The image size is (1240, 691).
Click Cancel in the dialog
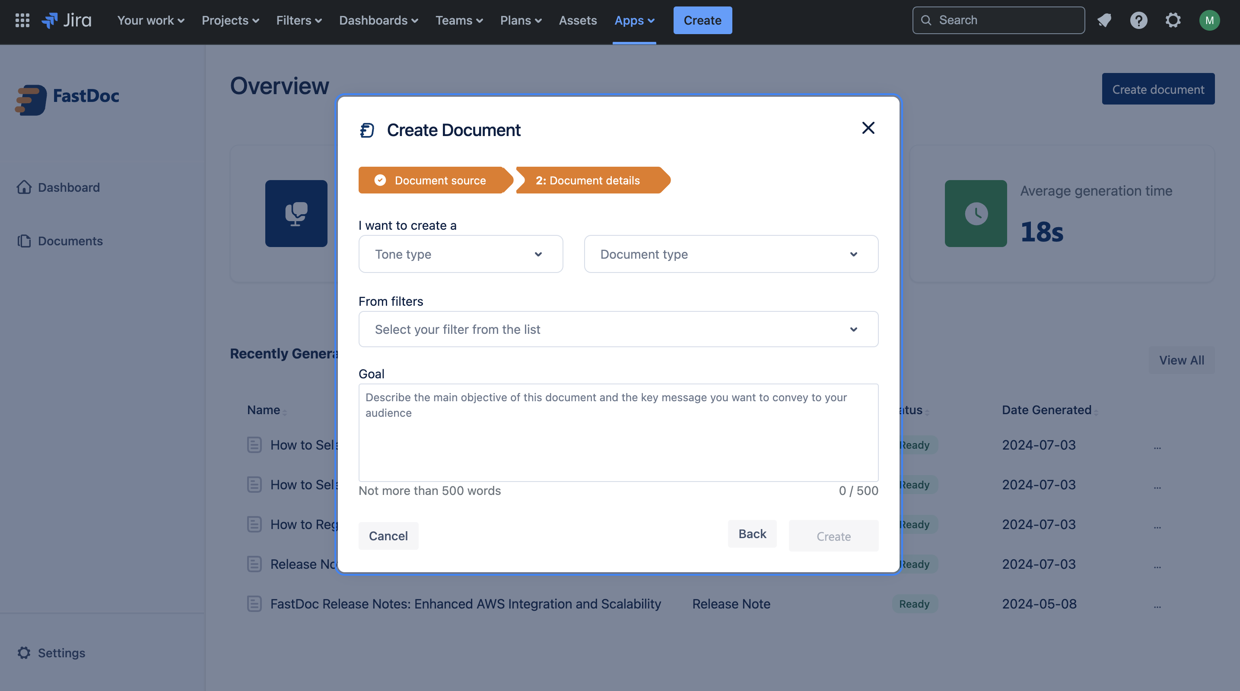click(388, 536)
